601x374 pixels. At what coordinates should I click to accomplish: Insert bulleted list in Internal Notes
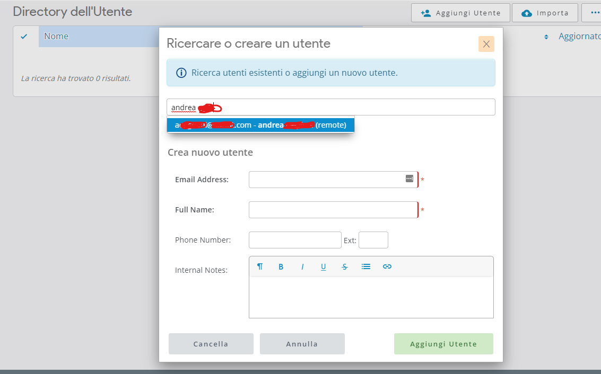(x=366, y=266)
